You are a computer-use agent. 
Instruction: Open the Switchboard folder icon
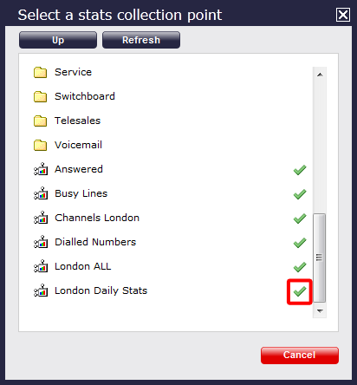tap(40, 96)
